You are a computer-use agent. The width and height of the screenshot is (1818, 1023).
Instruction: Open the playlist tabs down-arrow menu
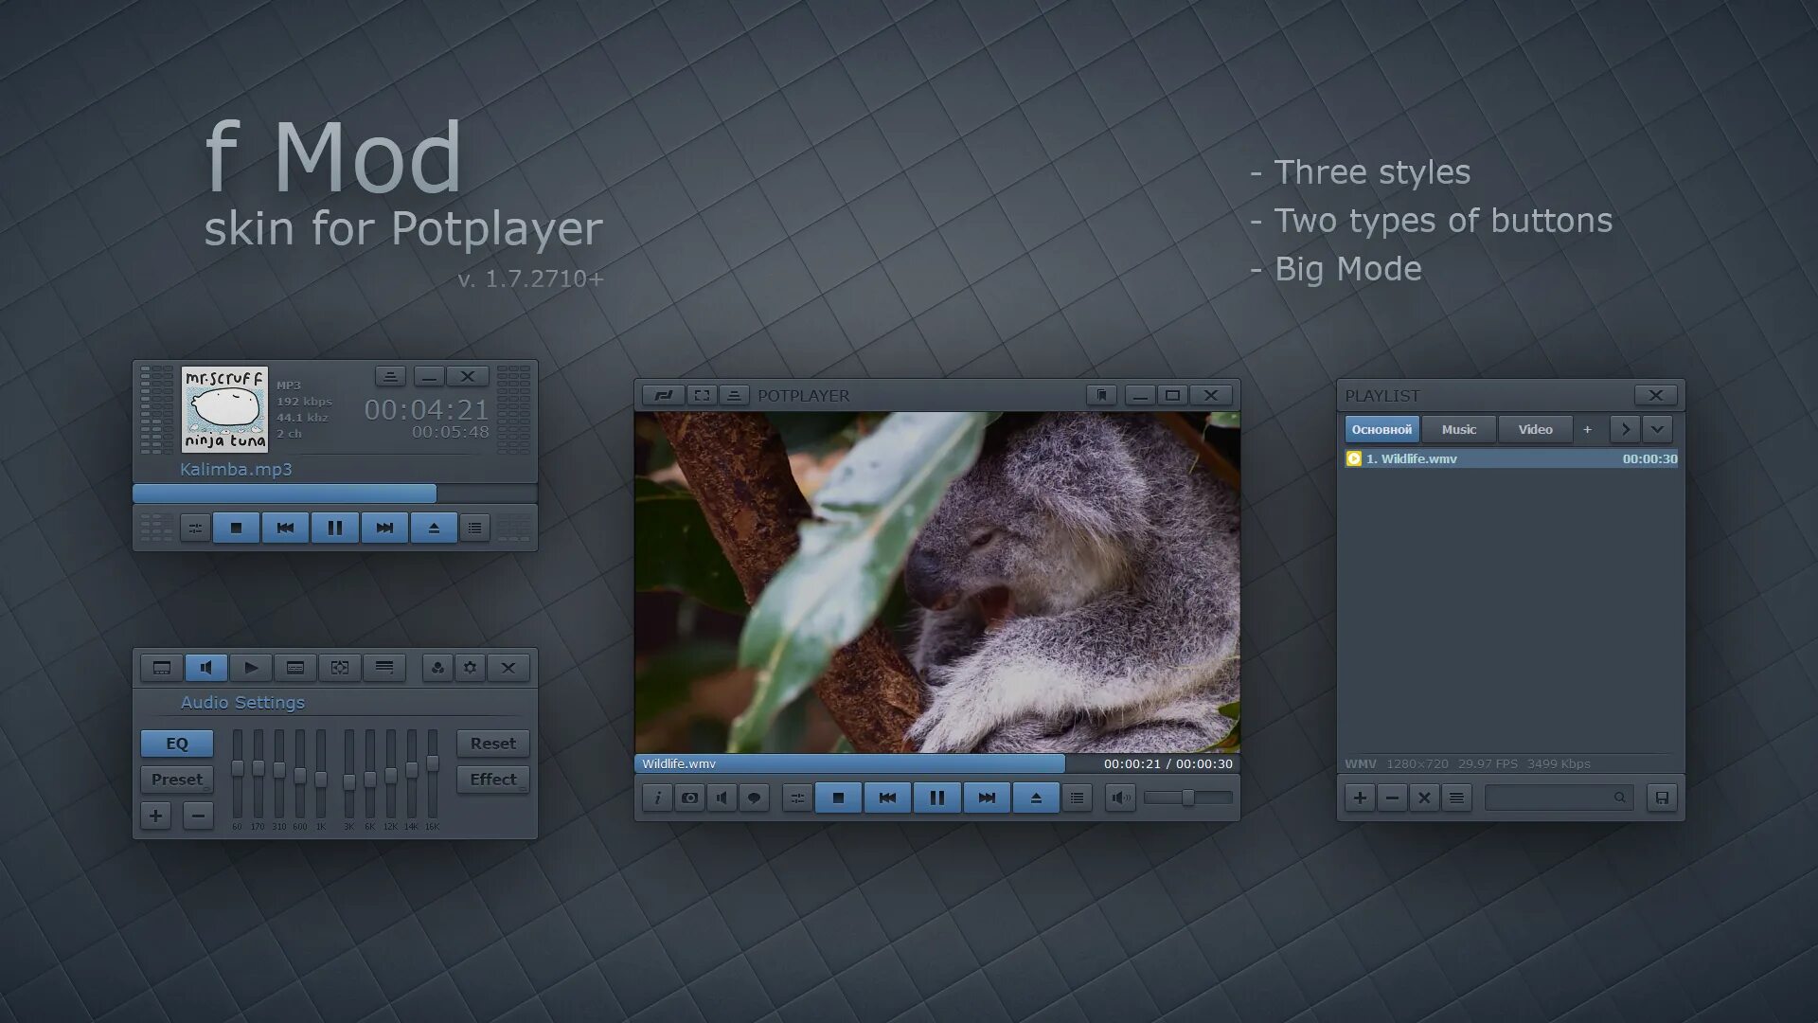(x=1657, y=429)
